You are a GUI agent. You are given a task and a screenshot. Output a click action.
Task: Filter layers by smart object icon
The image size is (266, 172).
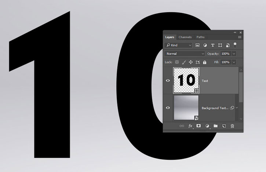pos(228,45)
